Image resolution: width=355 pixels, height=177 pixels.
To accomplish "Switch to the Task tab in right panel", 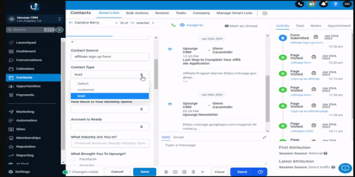I will [300, 26].
